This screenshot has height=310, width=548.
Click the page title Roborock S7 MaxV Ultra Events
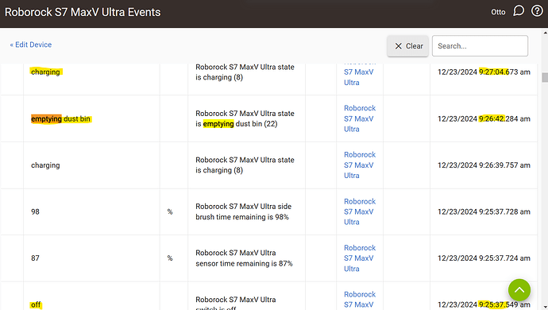tap(83, 12)
